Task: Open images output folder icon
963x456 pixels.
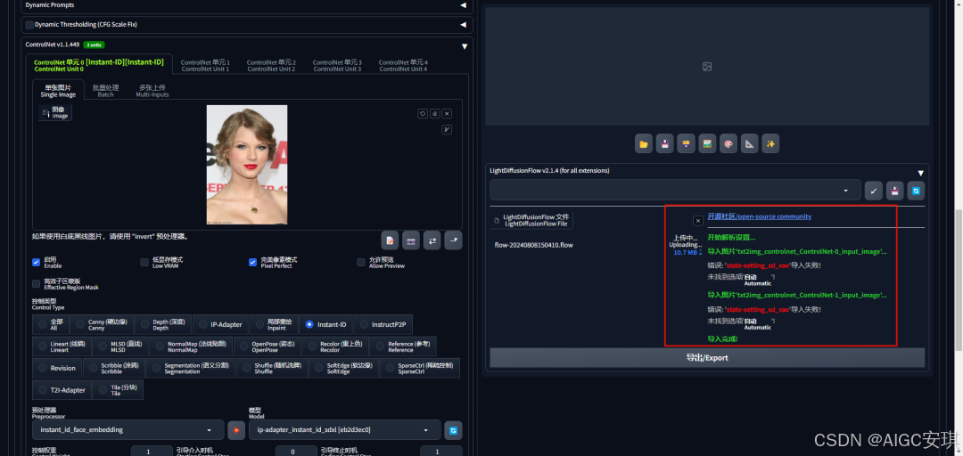Action: coord(644,143)
